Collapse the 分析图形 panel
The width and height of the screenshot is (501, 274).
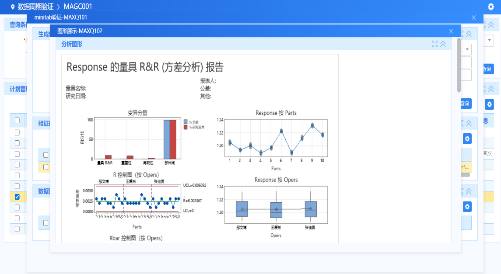[x=443, y=44]
